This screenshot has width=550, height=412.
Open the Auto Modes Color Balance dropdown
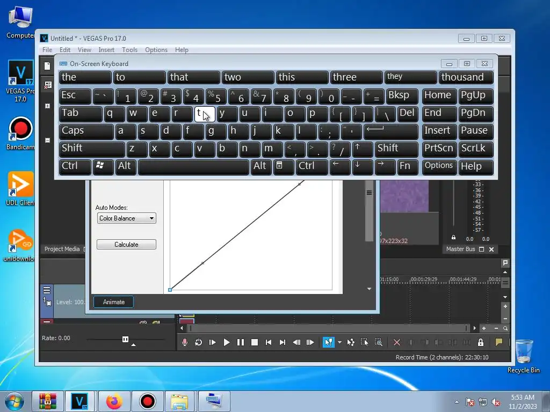pos(126,218)
